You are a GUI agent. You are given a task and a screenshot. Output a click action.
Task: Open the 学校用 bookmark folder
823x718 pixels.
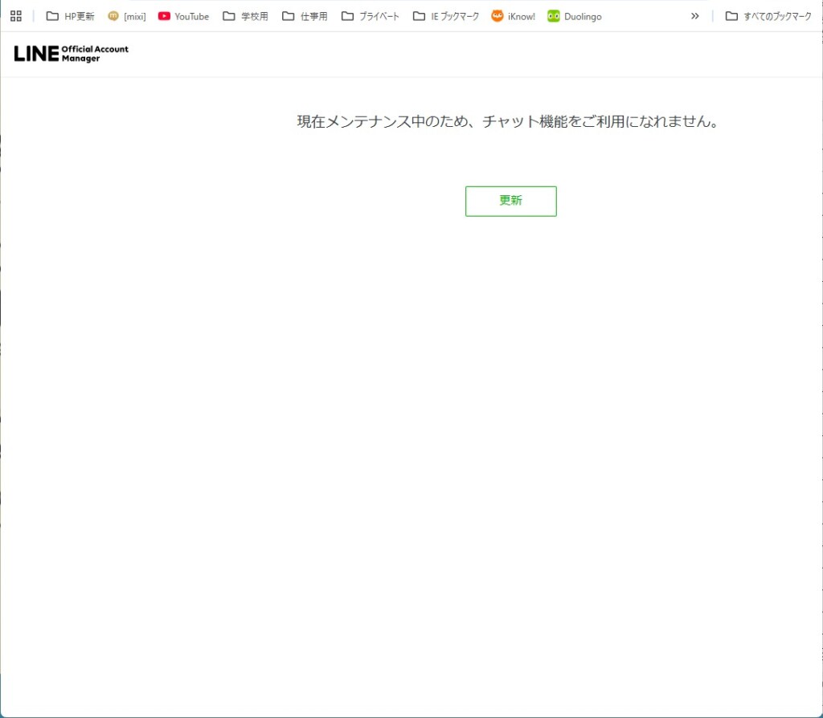point(254,16)
